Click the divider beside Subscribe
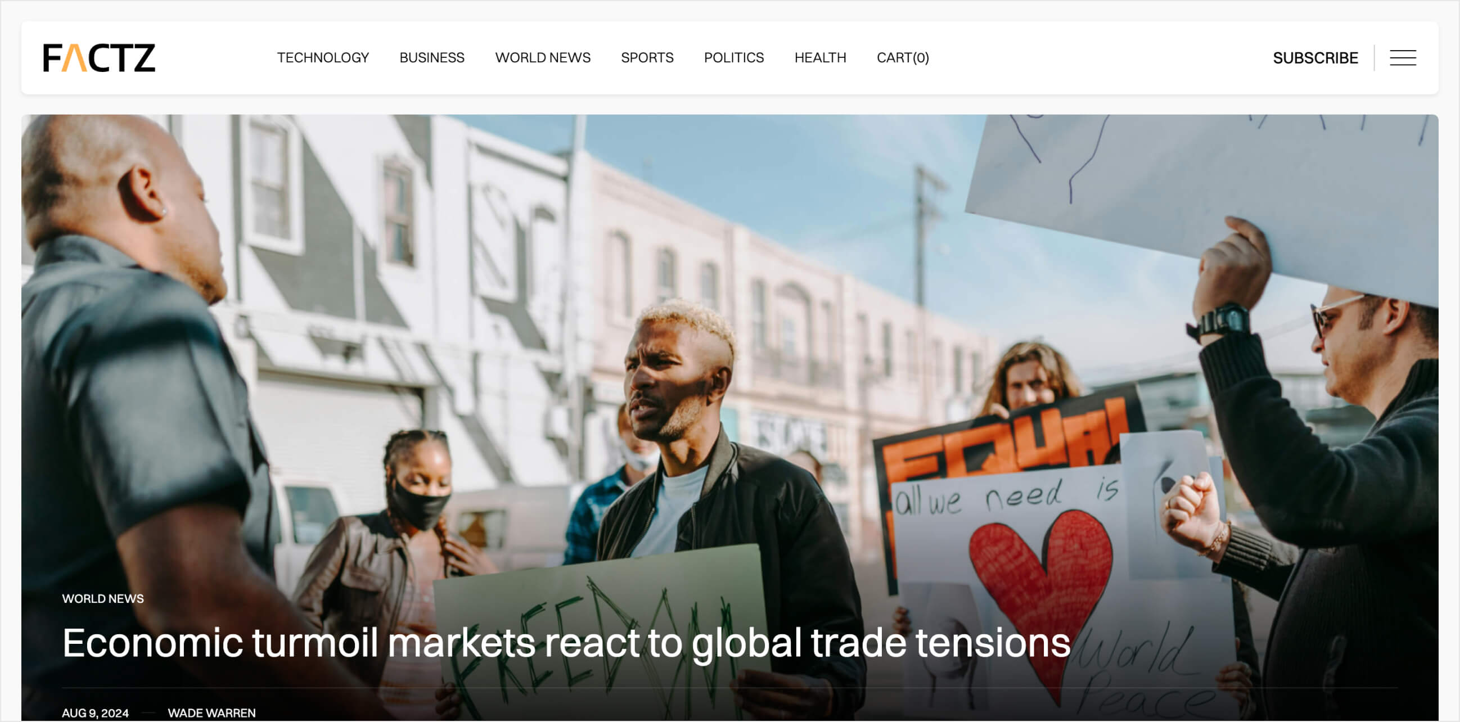1460x722 pixels. [x=1374, y=58]
